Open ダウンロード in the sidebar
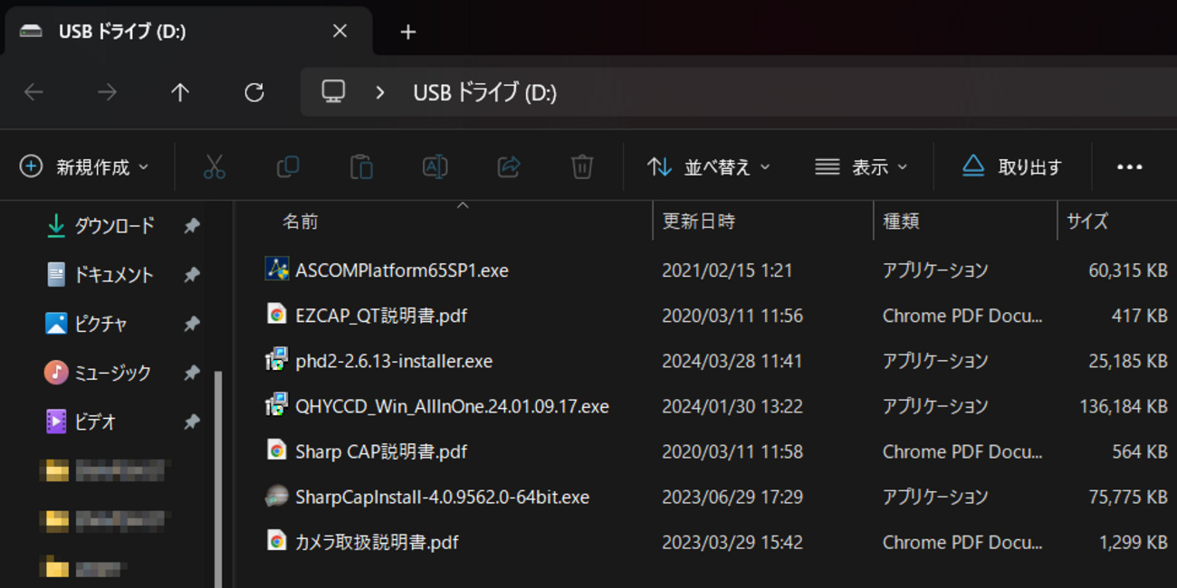 point(114,226)
